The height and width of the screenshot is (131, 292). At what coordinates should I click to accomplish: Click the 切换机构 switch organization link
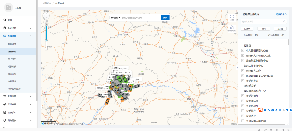click(281, 14)
